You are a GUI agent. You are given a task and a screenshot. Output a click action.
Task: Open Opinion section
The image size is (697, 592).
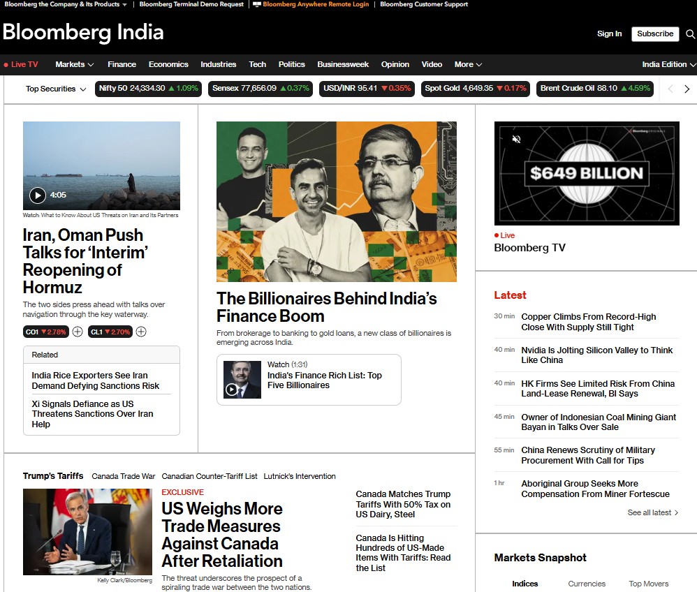[395, 64]
